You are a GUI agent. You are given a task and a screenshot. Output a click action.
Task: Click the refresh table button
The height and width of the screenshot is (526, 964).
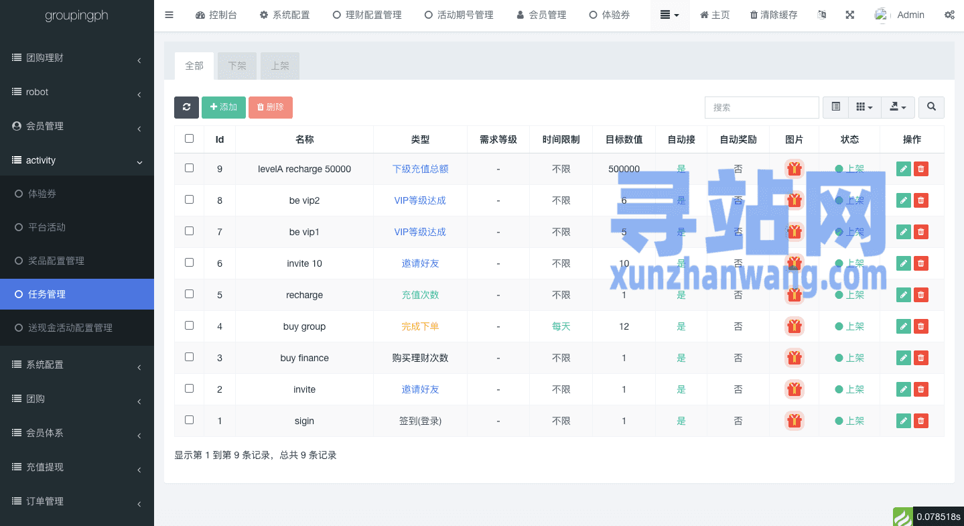pos(186,107)
